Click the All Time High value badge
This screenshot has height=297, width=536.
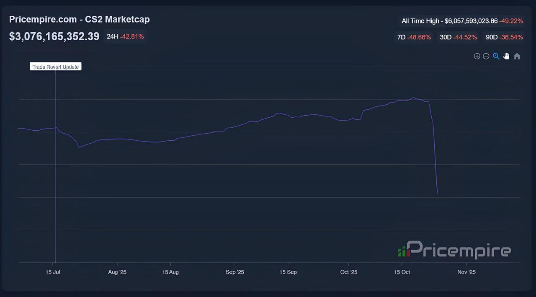click(x=462, y=21)
